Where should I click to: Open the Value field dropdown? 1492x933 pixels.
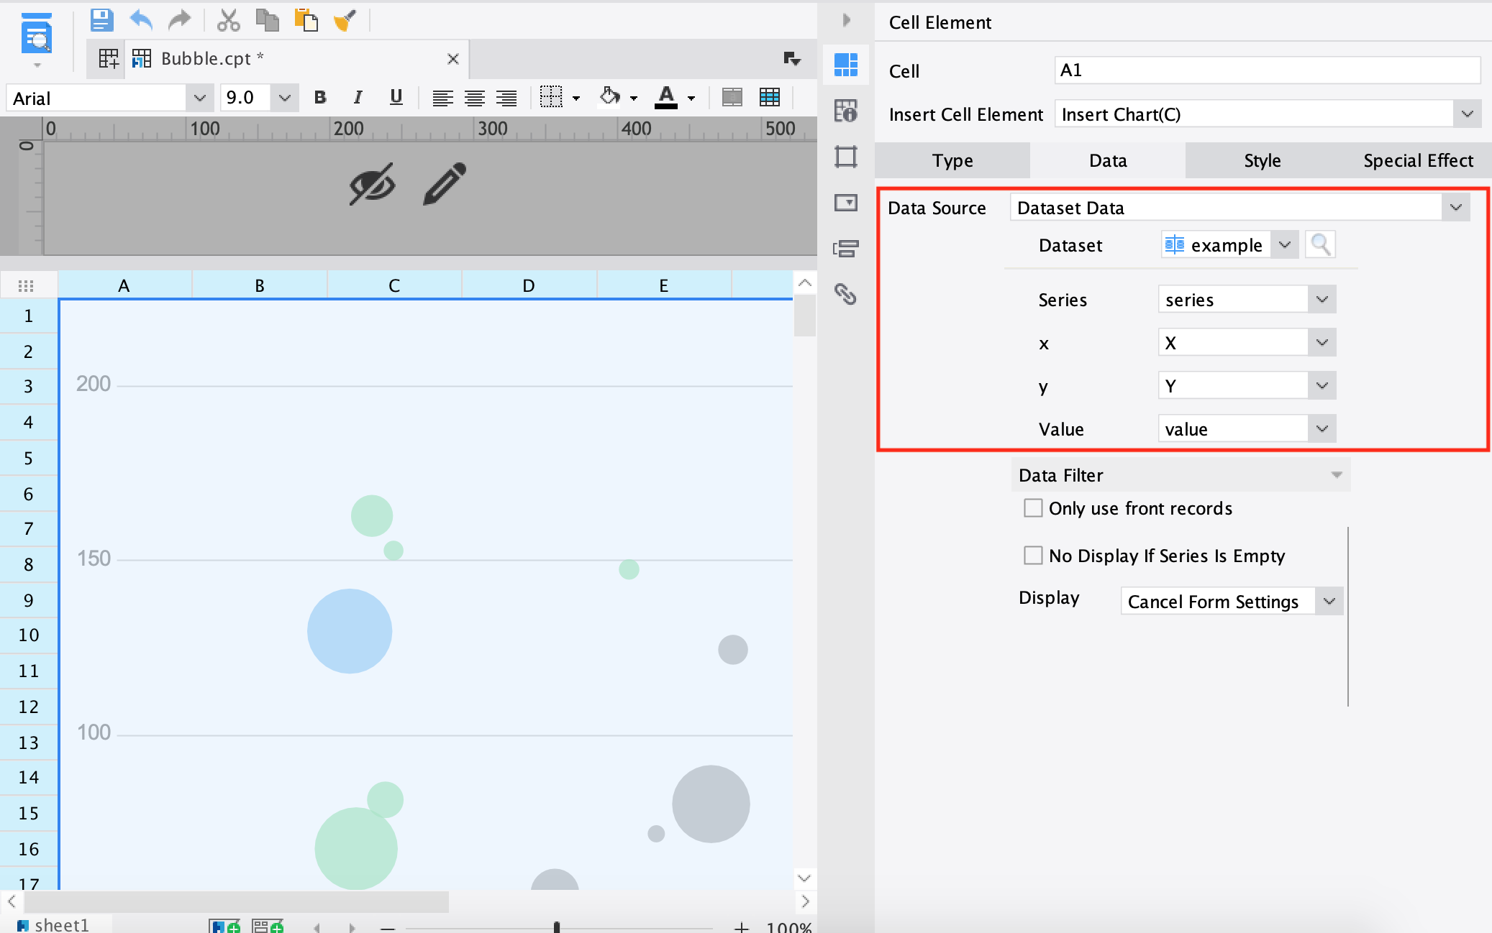pos(1322,429)
